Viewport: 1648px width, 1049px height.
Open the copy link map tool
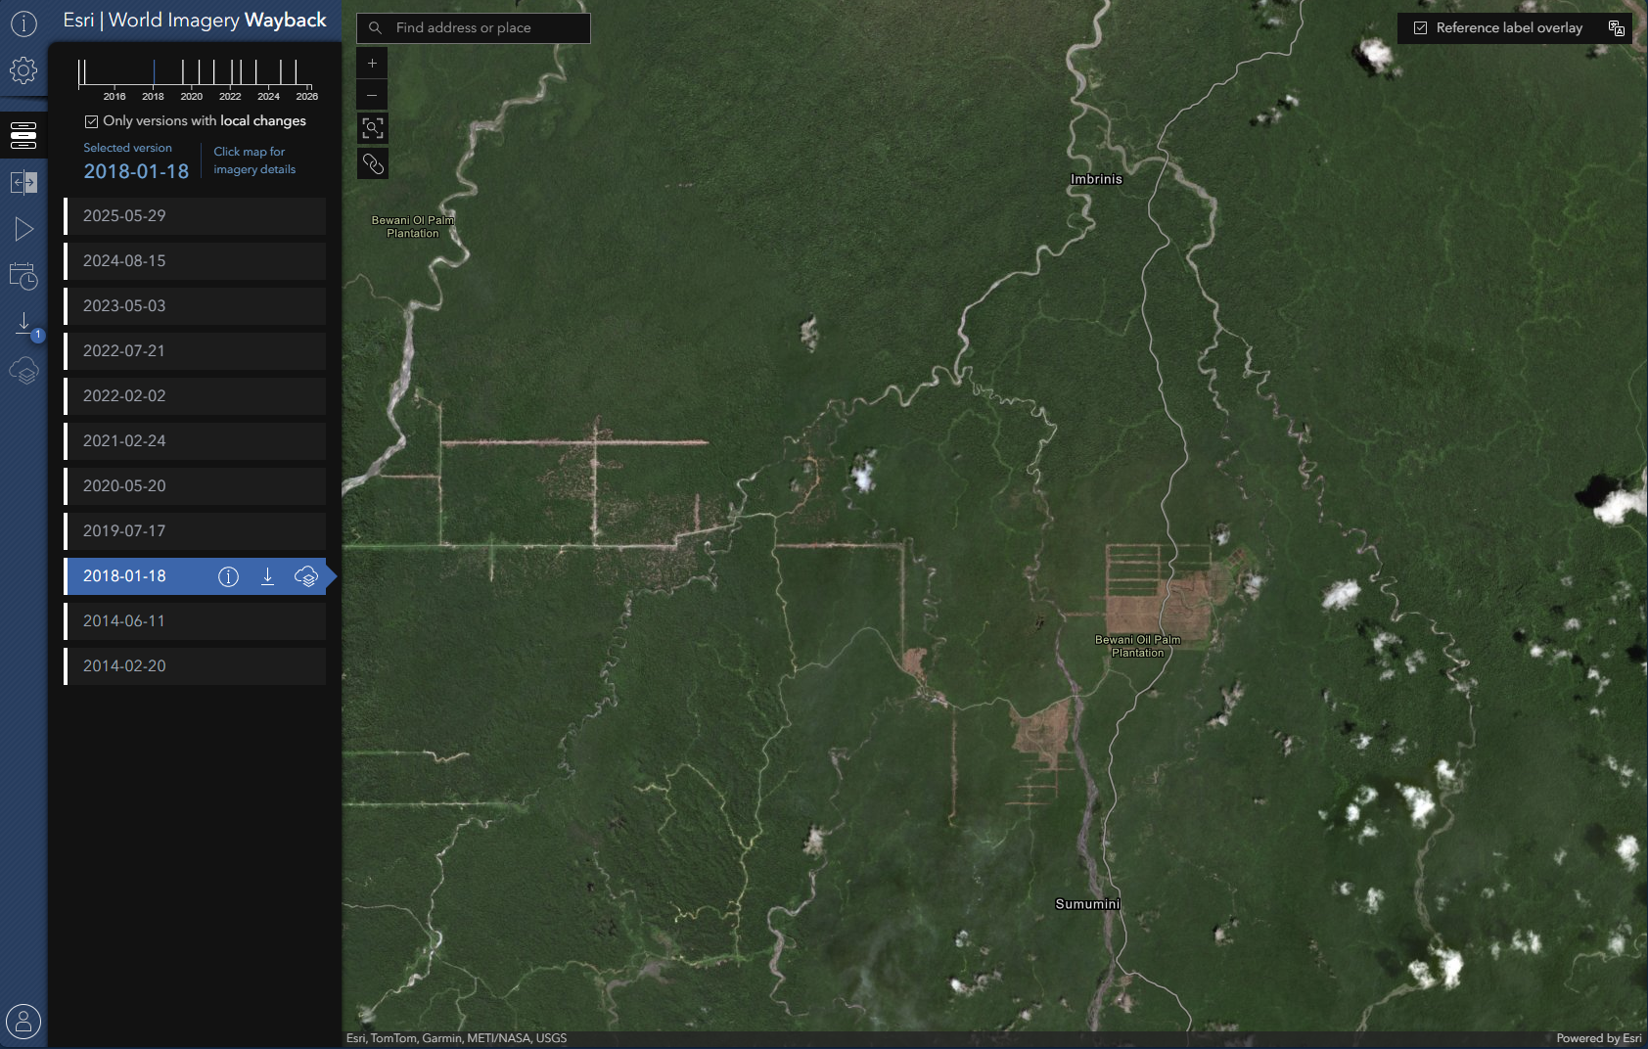click(x=373, y=162)
